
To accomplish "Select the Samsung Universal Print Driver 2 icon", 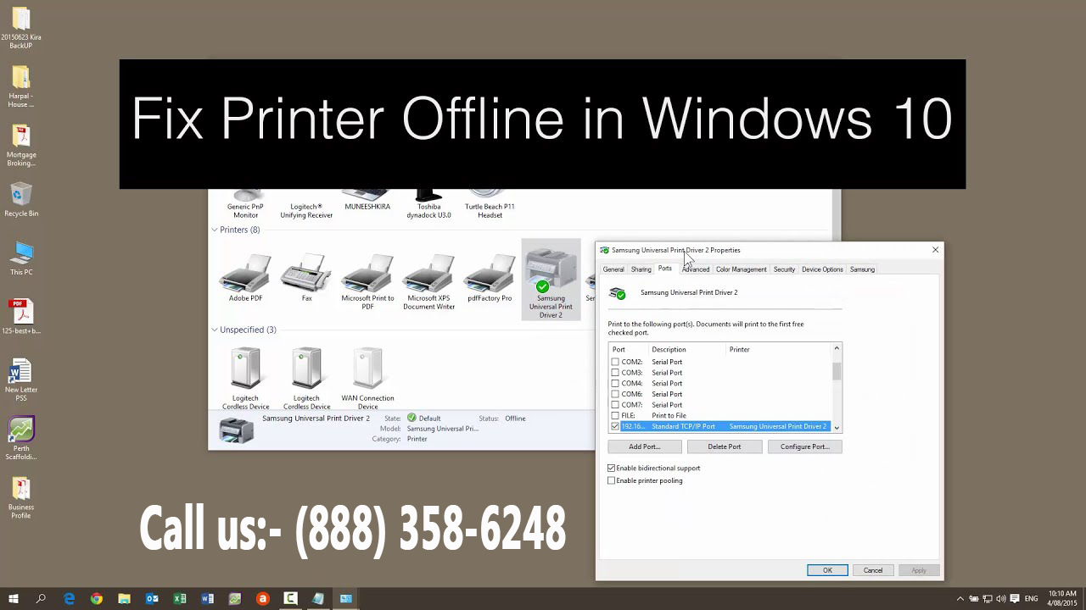I will pos(551,280).
